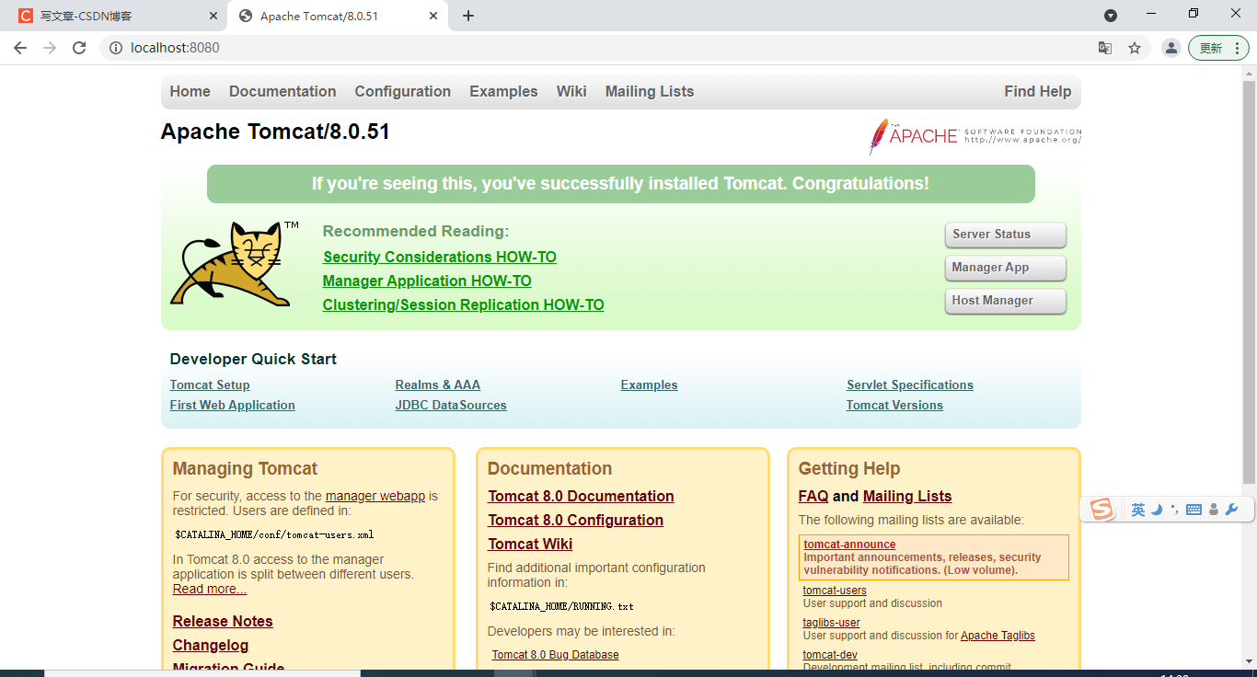Open the tomcat-users mailing list link
Screen dimensions: 1257x677
point(835,591)
